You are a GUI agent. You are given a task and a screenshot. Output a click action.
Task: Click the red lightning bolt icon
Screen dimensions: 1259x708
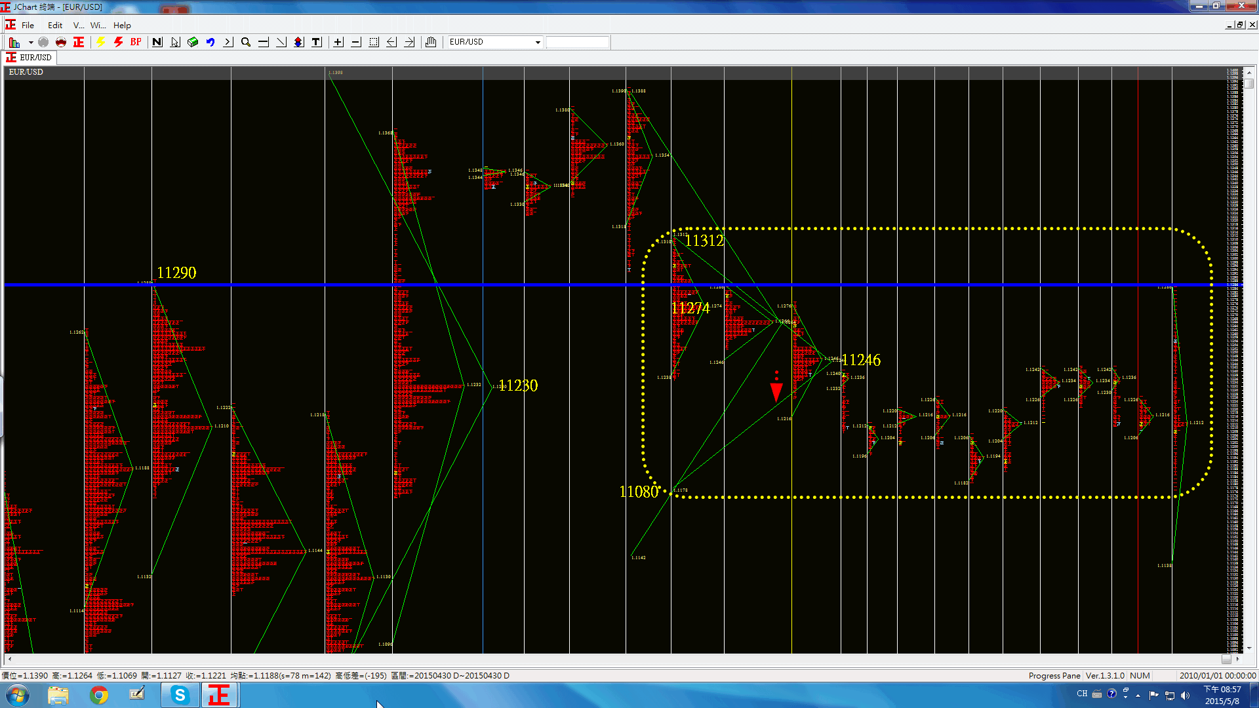[x=118, y=42]
